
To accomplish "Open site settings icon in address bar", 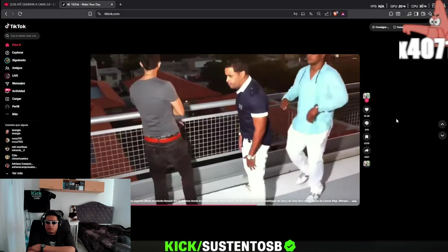I will pos(99,14).
